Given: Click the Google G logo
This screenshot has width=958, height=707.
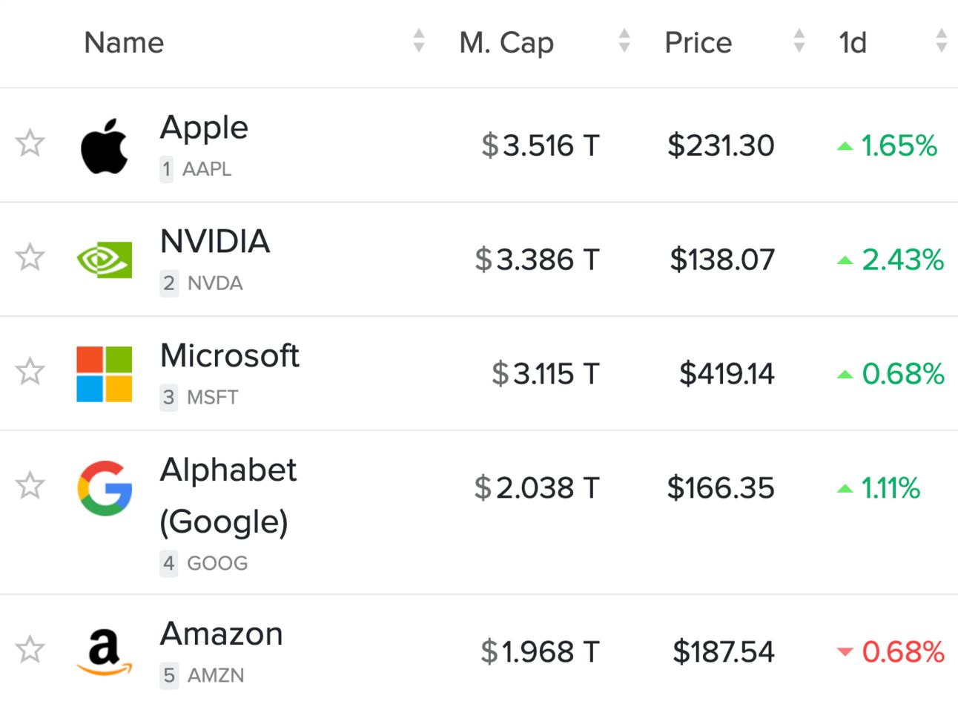Looking at the screenshot, I should coord(105,488).
